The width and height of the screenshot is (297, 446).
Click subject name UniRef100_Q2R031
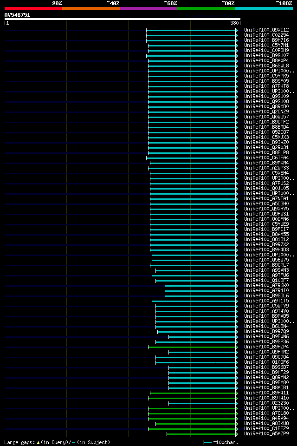point(266,148)
